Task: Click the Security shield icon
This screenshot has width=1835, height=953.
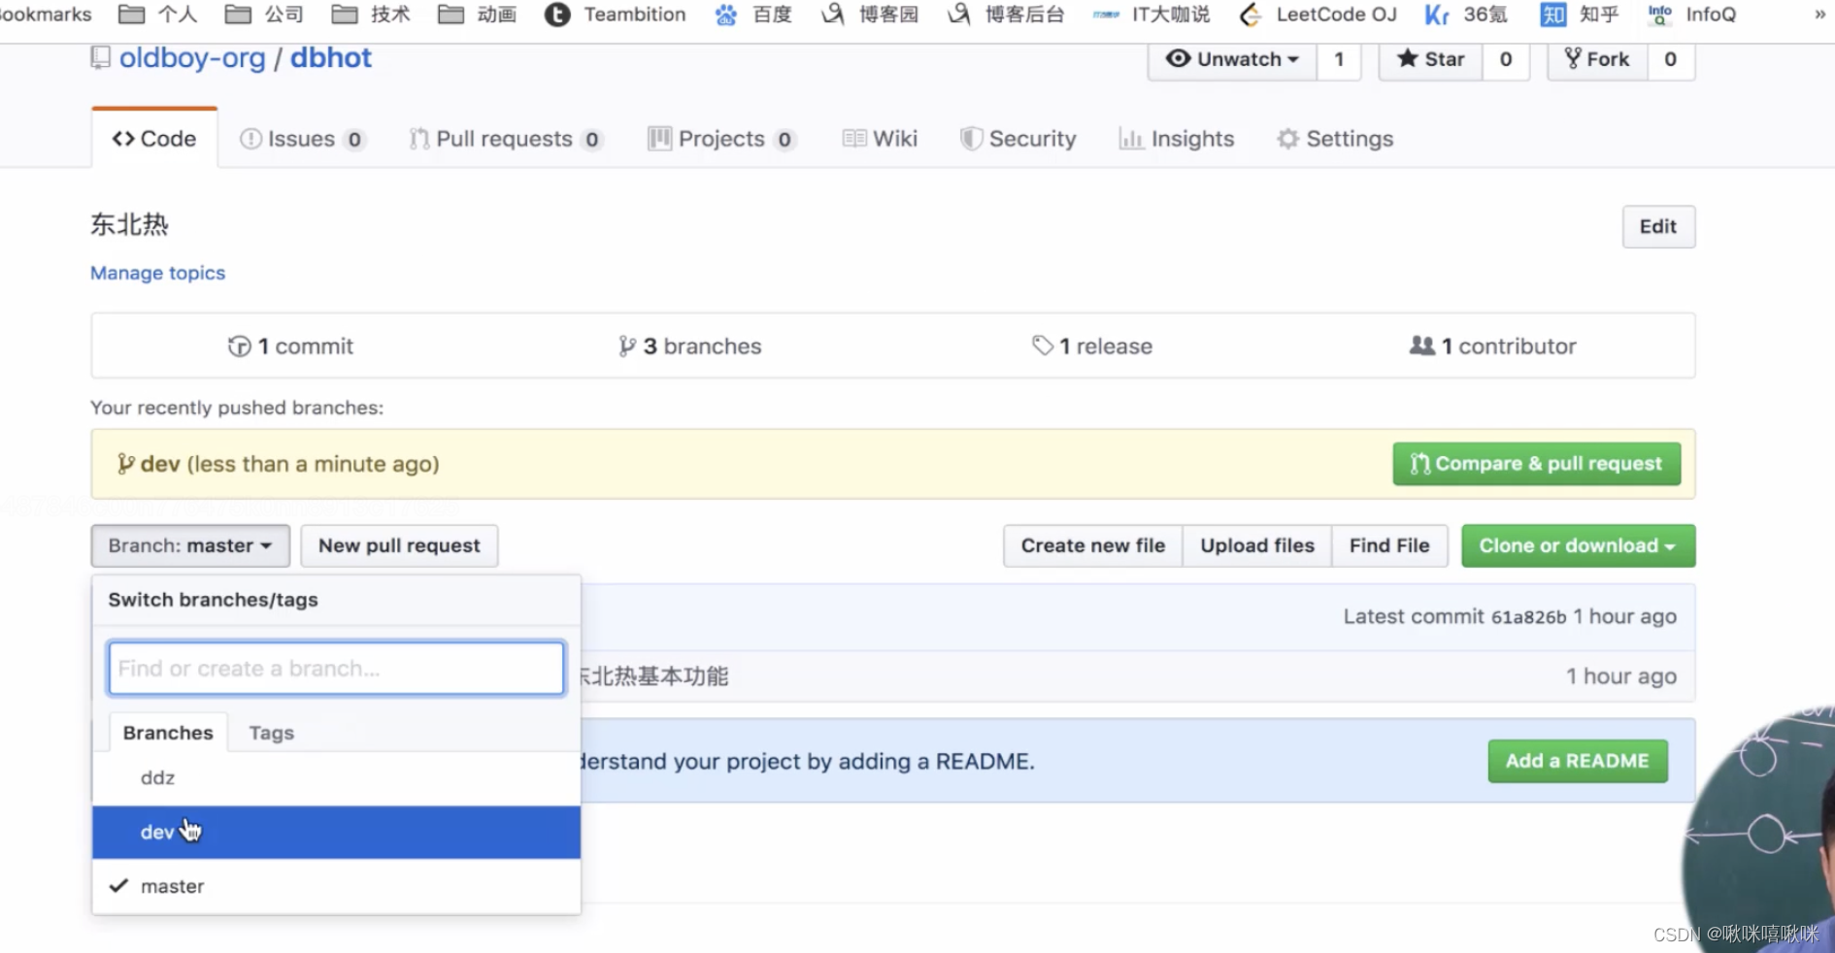Action: click(971, 139)
